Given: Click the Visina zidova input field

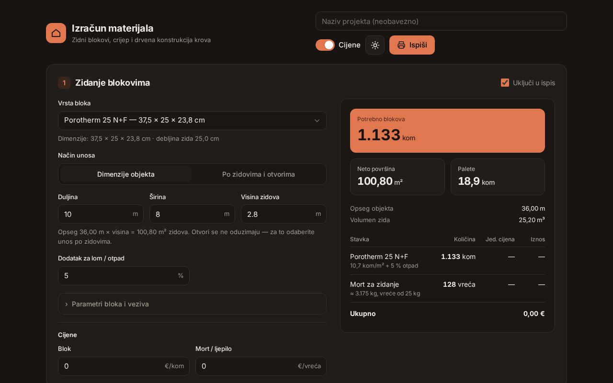Looking at the screenshot, I should pos(284,214).
